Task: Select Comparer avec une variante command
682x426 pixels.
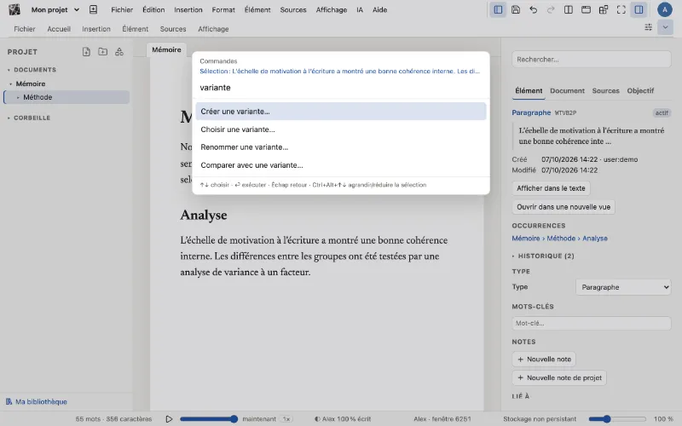Action: point(340,165)
